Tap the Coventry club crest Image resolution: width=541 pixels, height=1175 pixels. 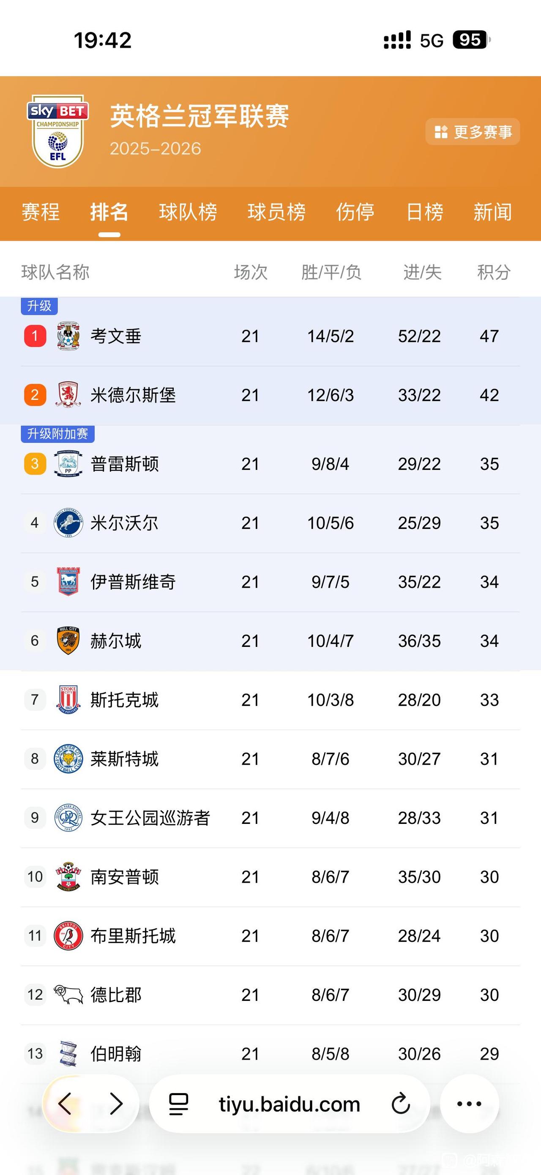pos(68,336)
